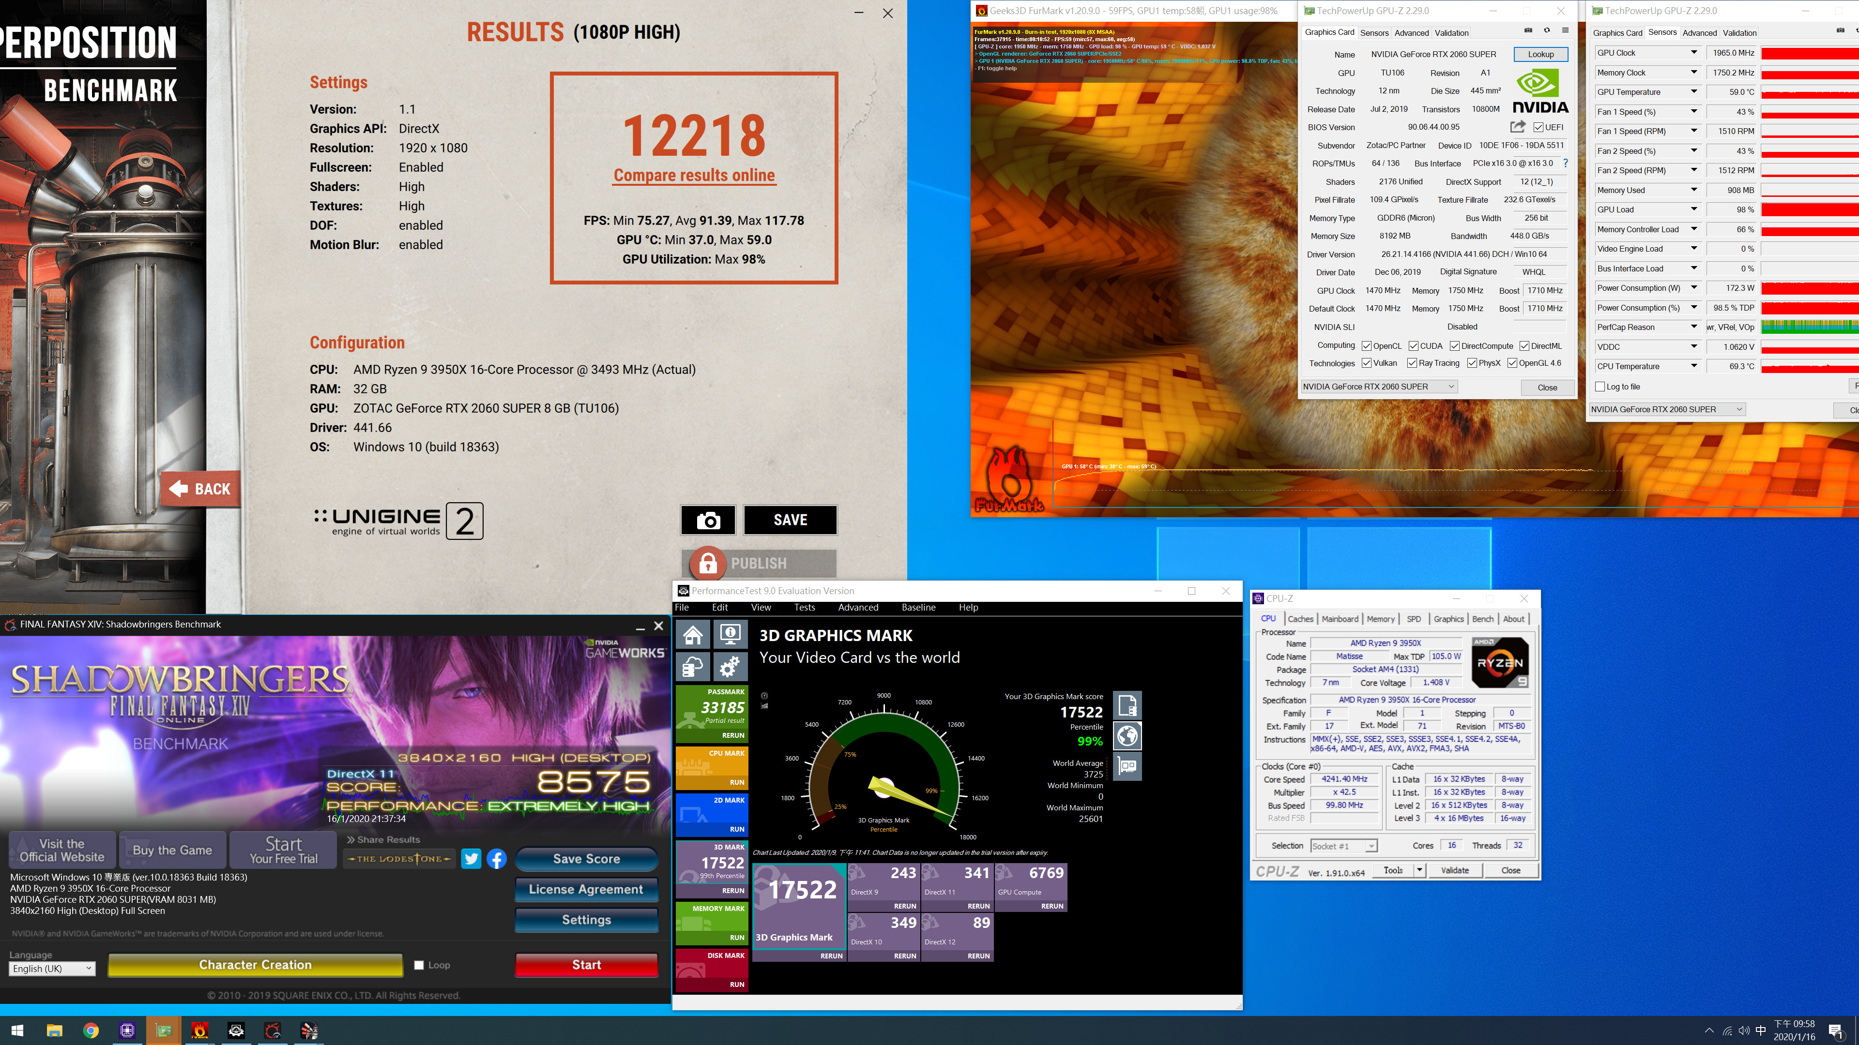This screenshot has height=1045, width=1859.
Task: Toggle the DirectCompute checkbox
Action: (x=1454, y=346)
